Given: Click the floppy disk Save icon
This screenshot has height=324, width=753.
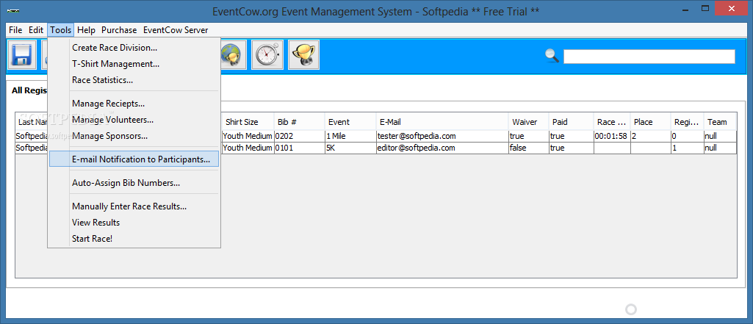Looking at the screenshot, I should [x=21, y=55].
